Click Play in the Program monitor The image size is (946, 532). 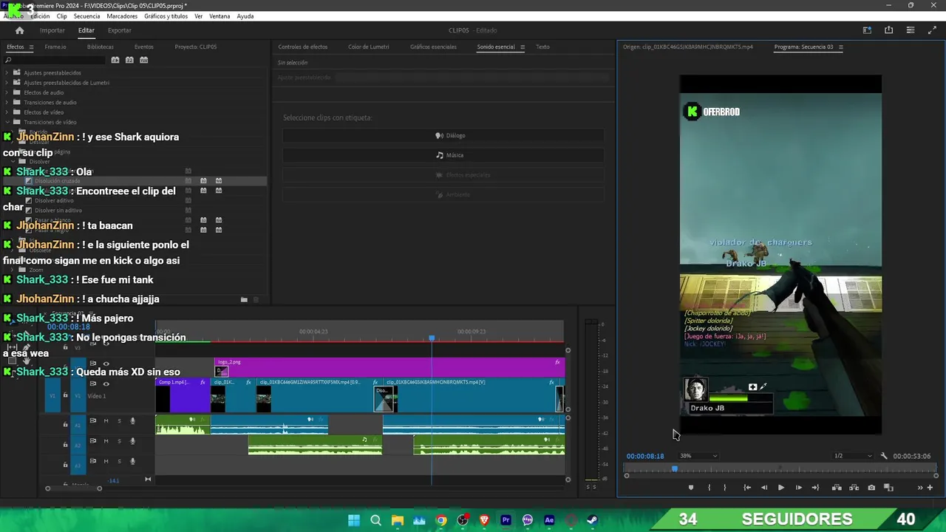(x=780, y=488)
